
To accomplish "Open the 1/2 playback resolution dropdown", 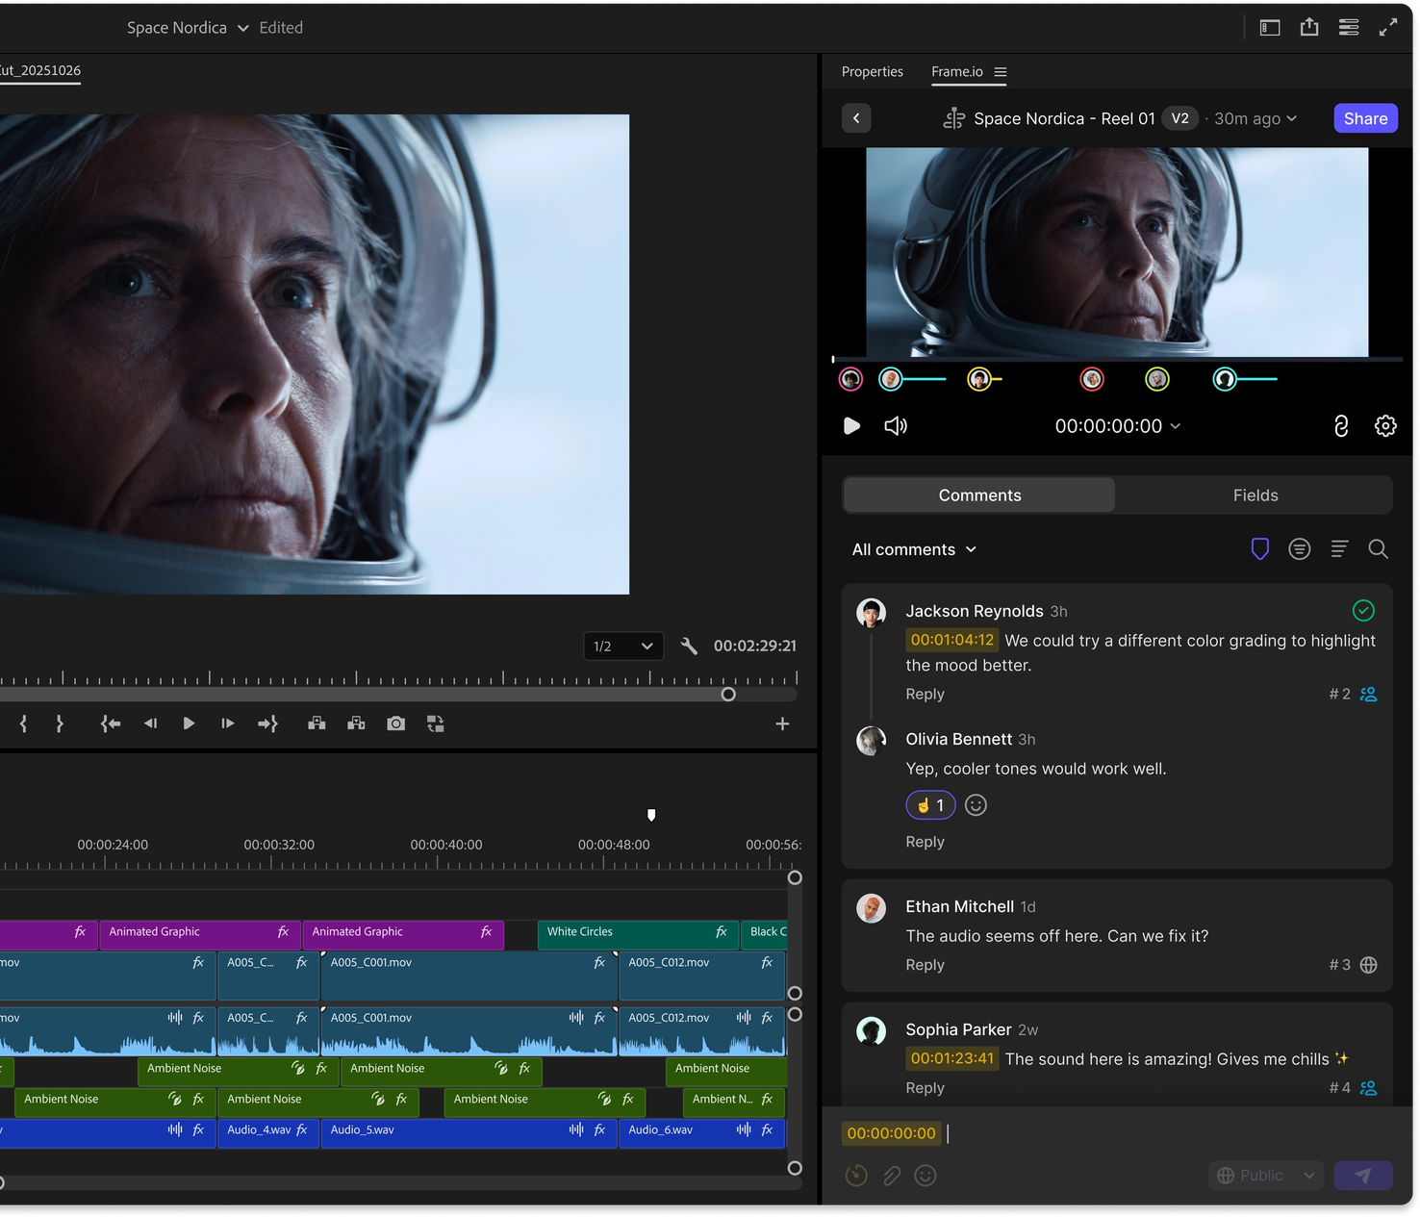I will (623, 647).
